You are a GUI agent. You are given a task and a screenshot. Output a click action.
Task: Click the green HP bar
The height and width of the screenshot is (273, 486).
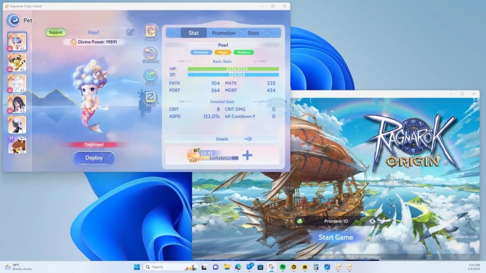pos(233,69)
